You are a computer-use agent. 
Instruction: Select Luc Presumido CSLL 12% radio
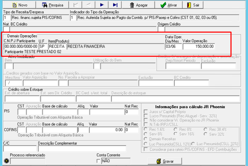click(146, 144)
